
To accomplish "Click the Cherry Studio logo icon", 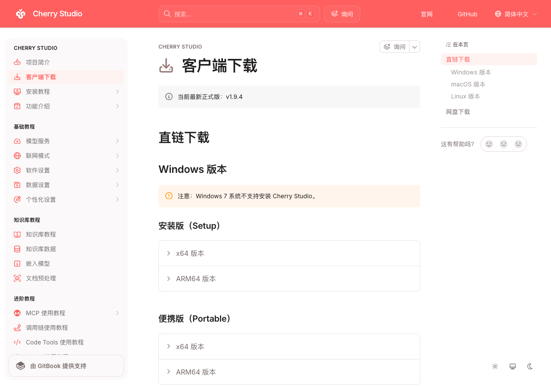I will tap(21, 14).
